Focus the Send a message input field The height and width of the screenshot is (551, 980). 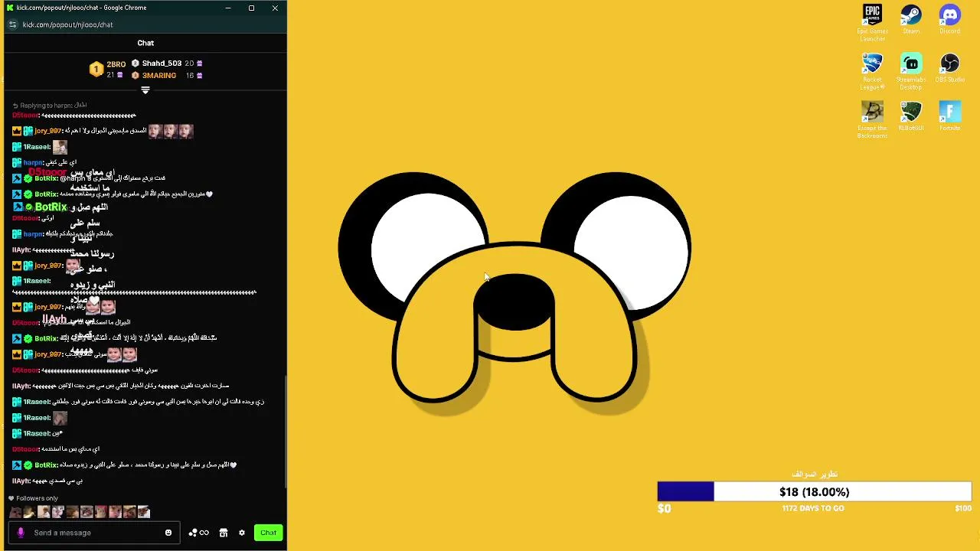[x=96, y=533]
